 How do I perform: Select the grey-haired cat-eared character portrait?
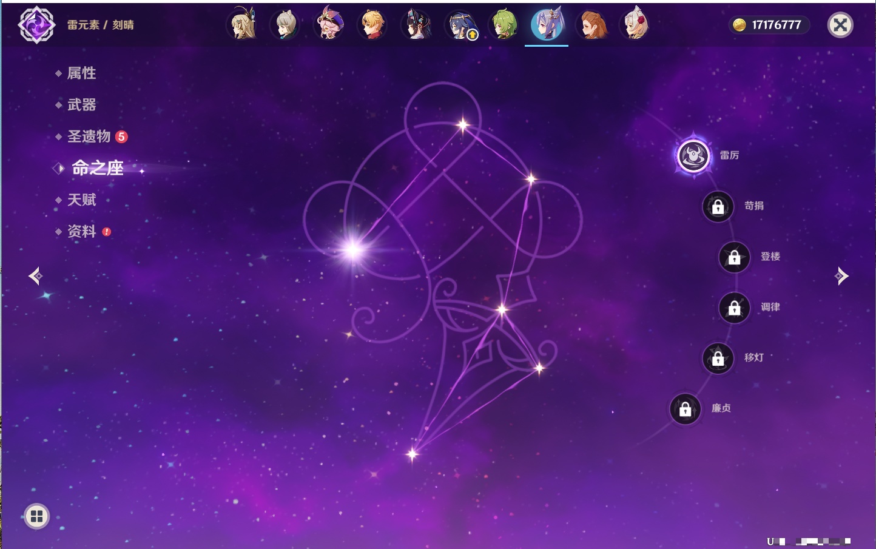tap(285, 24)
